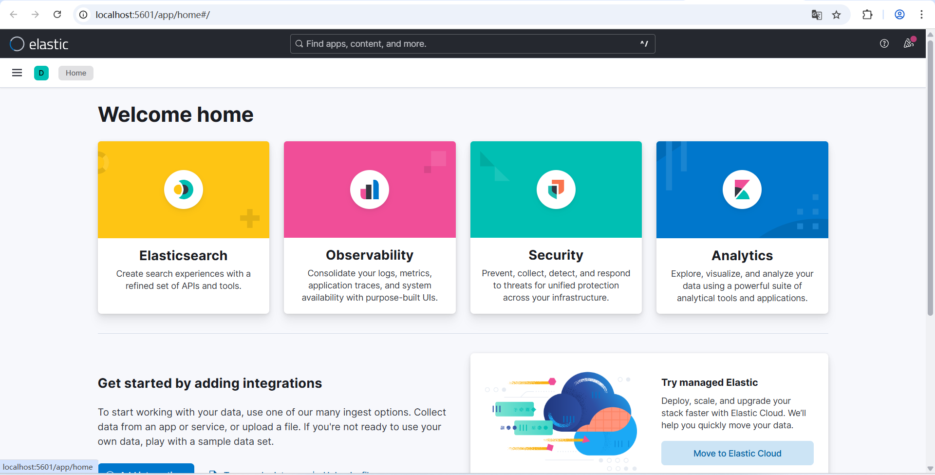Screen dimensions: 935x475
Task: Reload the current page
Action: 57,15
